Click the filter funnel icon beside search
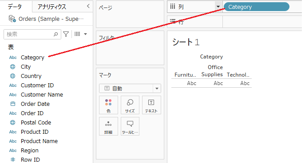305x163 pixels. click(66, 34)
